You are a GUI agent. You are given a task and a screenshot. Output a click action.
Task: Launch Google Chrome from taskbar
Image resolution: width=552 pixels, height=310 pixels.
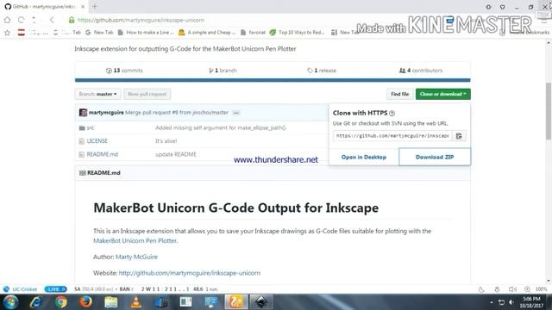point(61,302)
